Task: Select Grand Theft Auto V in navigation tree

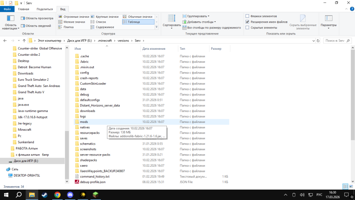Action: click(31, 92)
